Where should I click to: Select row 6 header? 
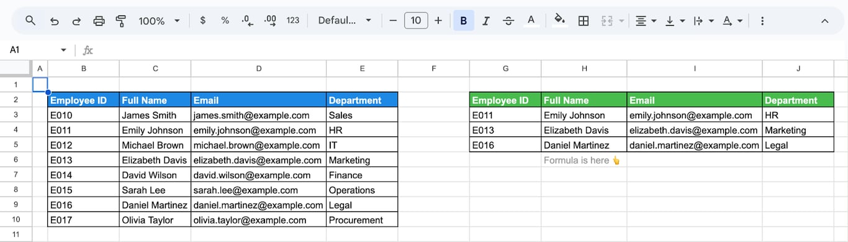coord(16,160)
